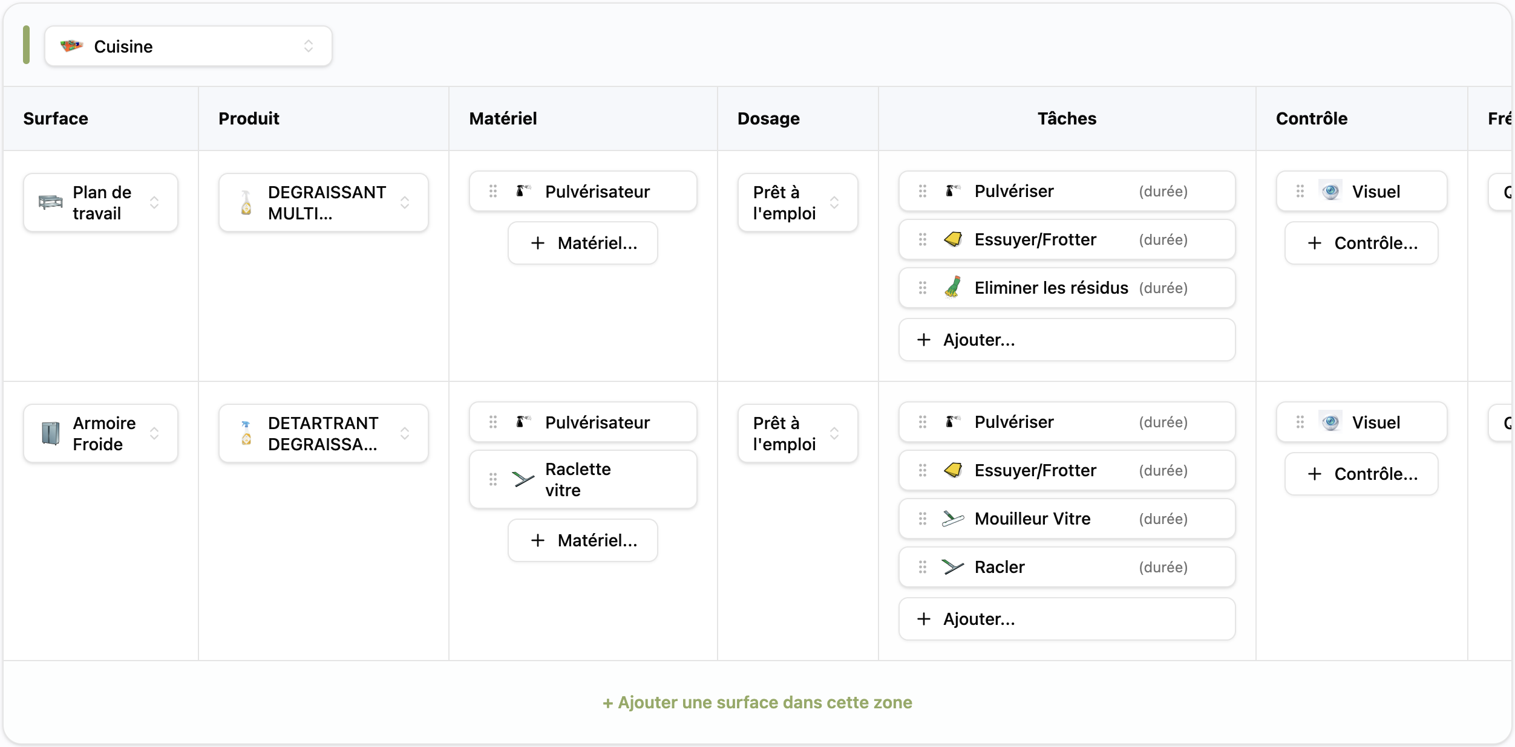
Task: Click the Cuisine zone icon
Action: coord(71,46)
